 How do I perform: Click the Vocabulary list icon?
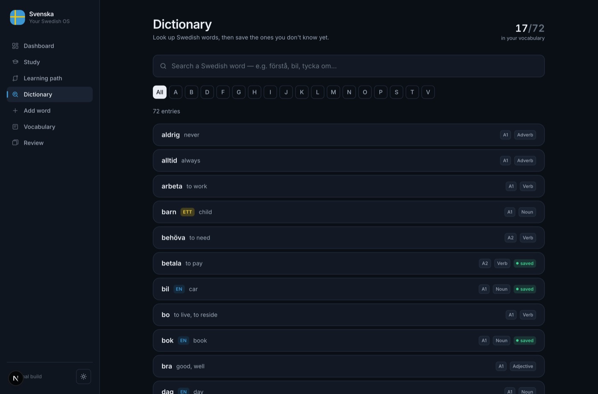[15, 127]
